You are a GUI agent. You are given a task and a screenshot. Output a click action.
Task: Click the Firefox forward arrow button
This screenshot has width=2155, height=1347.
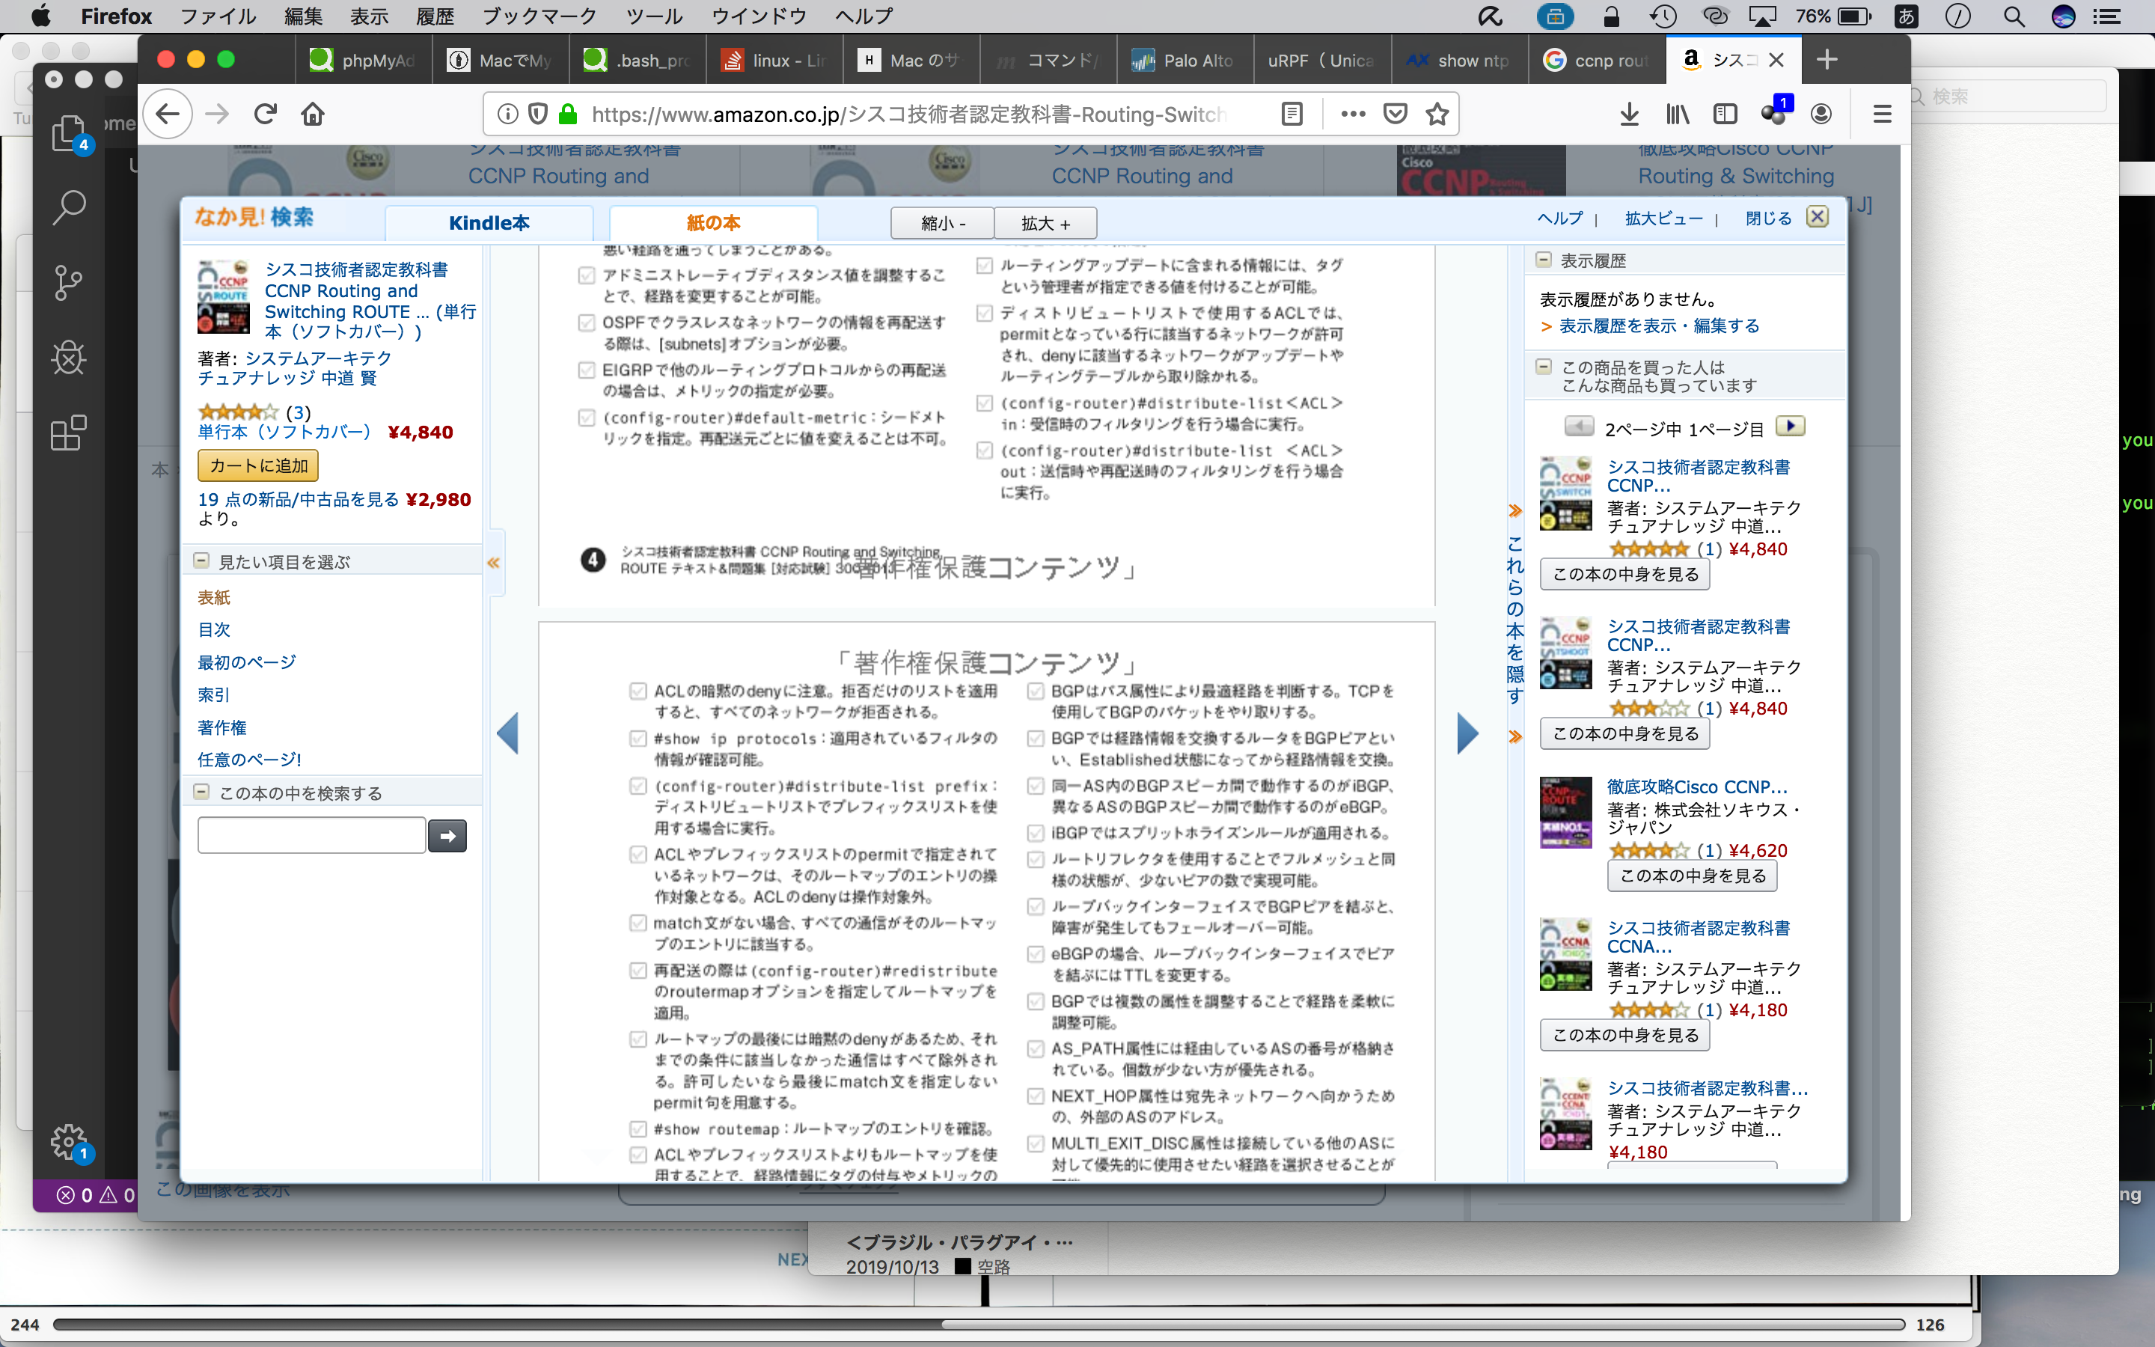pos(216,114)
